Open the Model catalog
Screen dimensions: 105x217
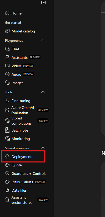click(23, 31)
